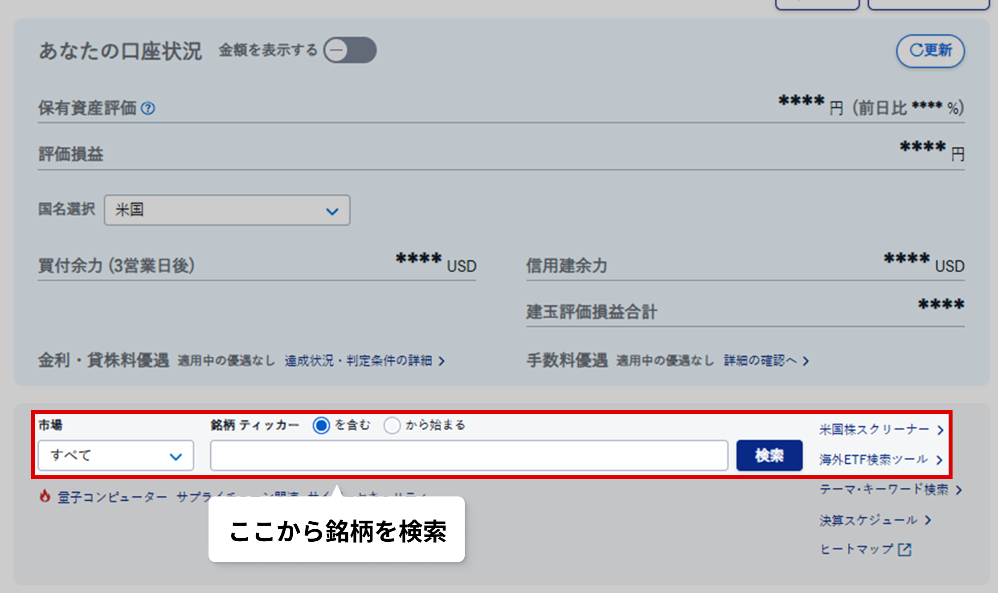Click the 量子コンピューター trending keyword
Image resolution: width=998 pixels, height=593 pixels.
(x=110, y=494)
